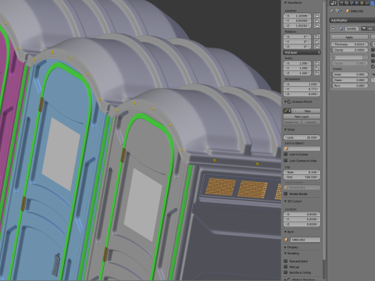Toggle lock on Rotation Z value
The height and width of the screenshot is (281, 375).
[317, 47]
